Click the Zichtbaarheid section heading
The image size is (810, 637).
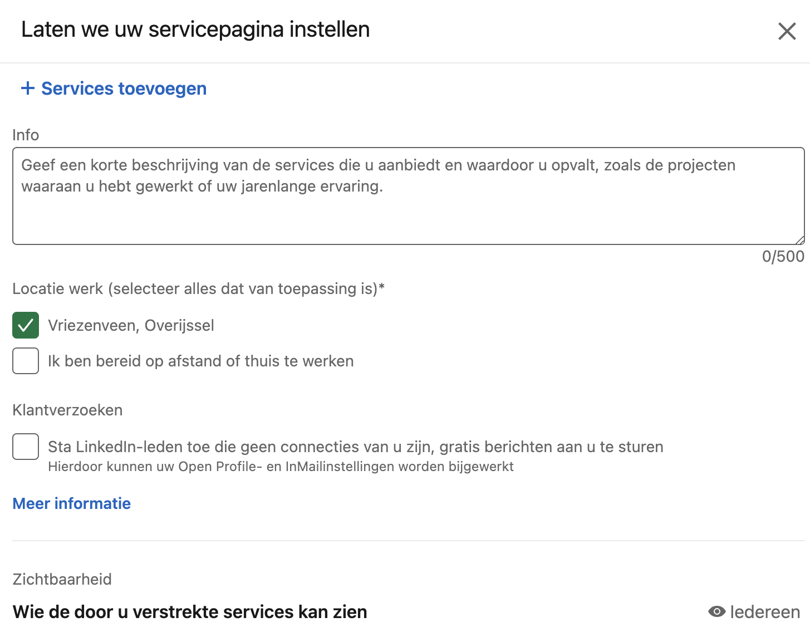pos(62,579)
